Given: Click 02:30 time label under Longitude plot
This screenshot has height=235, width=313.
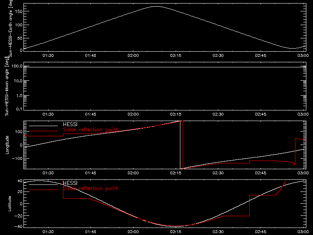Looking at the screenshot, I should pos(218,173).
